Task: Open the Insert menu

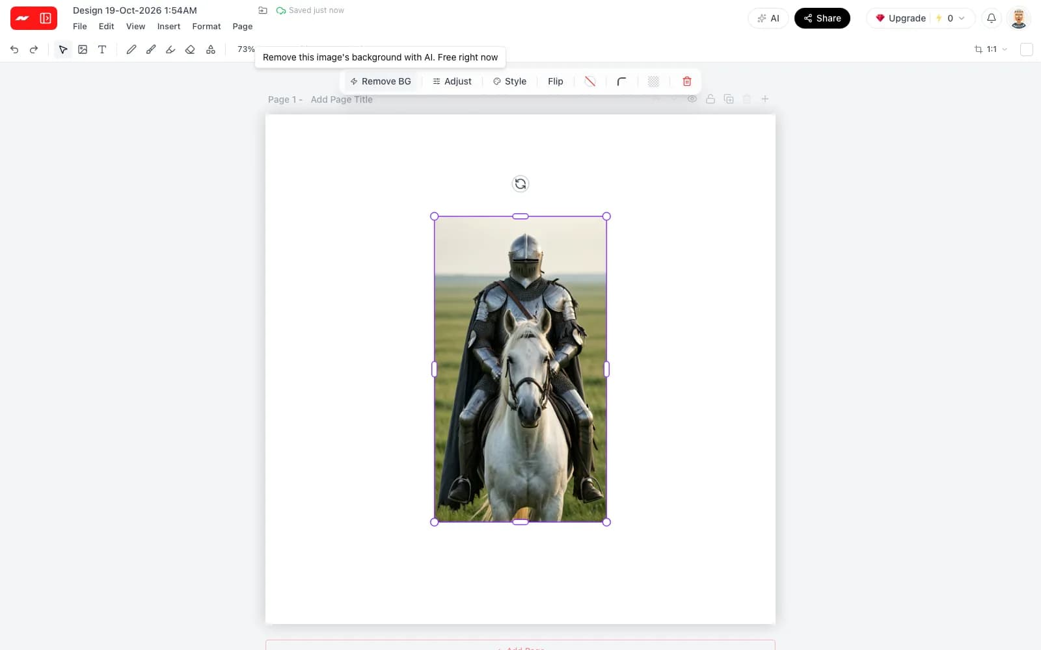Action: click(x=169, y=27)
